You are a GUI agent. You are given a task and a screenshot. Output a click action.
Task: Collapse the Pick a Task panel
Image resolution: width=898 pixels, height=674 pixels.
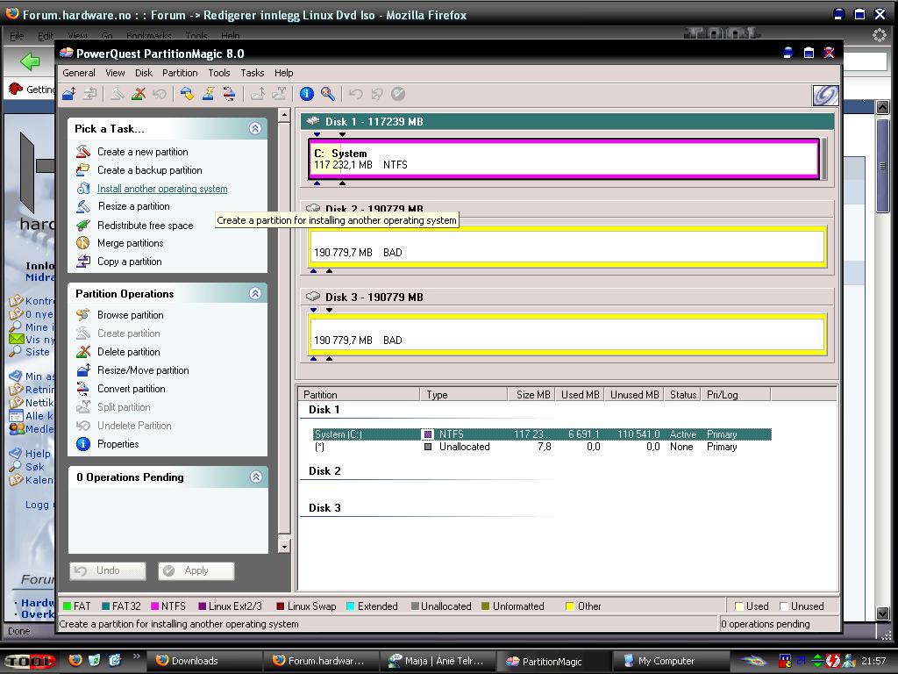255,128
